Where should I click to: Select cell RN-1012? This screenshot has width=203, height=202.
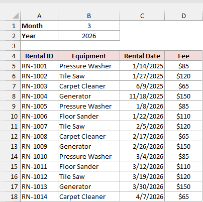pyautogui.click(x=39, y=176)
